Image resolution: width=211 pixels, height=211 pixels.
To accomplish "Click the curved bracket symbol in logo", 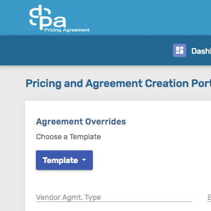I will (x=34, y=15).
